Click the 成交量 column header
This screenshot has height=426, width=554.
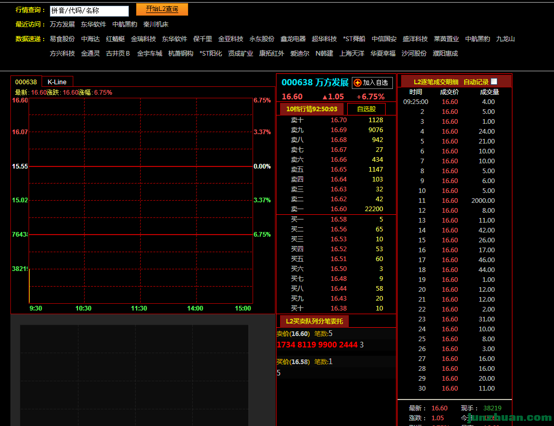click(490, 92)
